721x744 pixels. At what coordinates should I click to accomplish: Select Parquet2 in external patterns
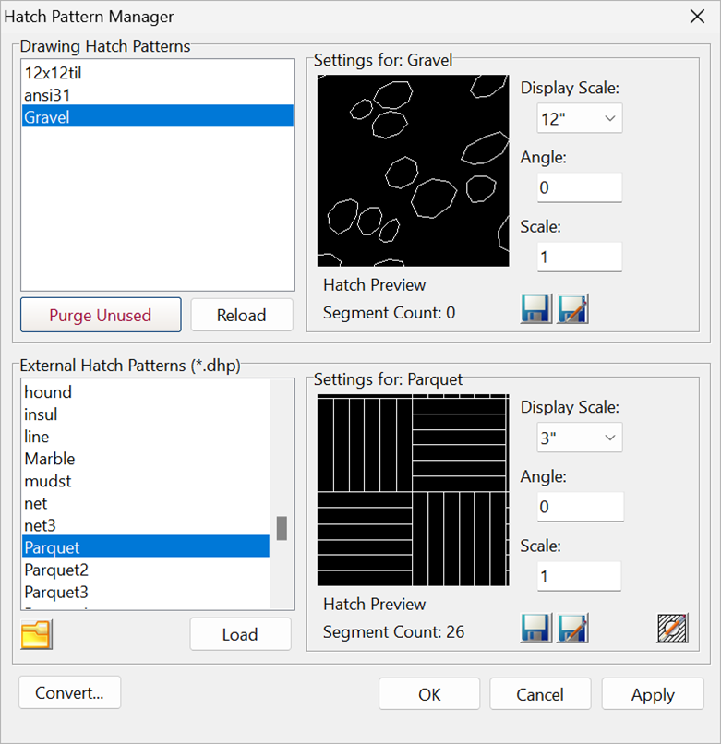pos(146,570)
